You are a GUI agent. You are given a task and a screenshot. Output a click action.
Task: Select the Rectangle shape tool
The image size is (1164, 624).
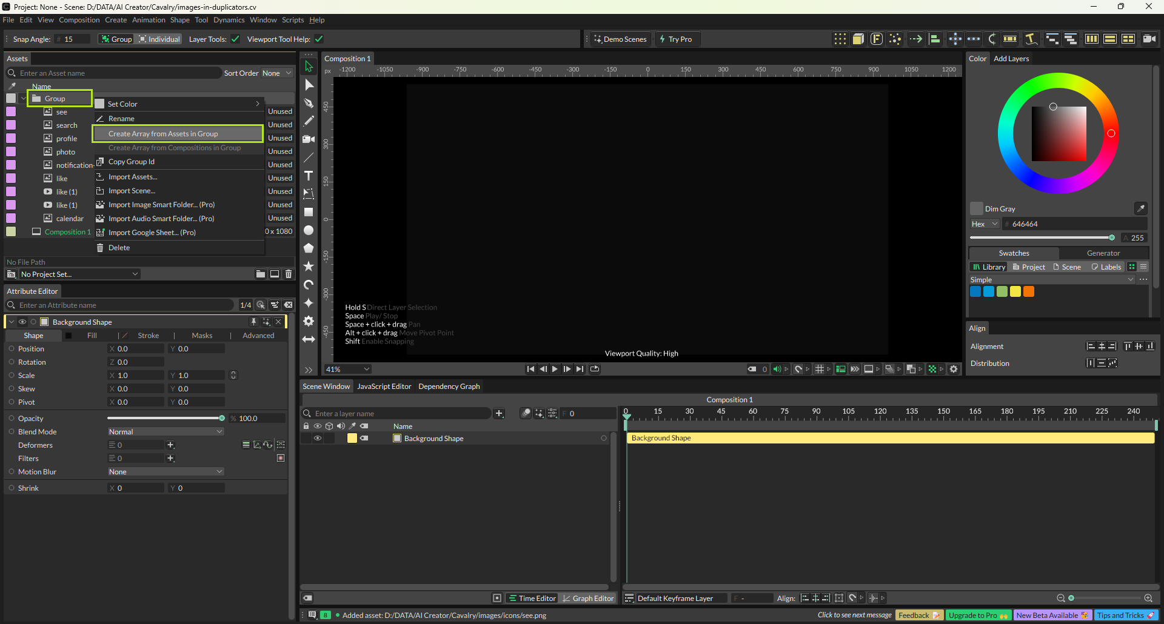pyautogui.click(x=309, y=212)
